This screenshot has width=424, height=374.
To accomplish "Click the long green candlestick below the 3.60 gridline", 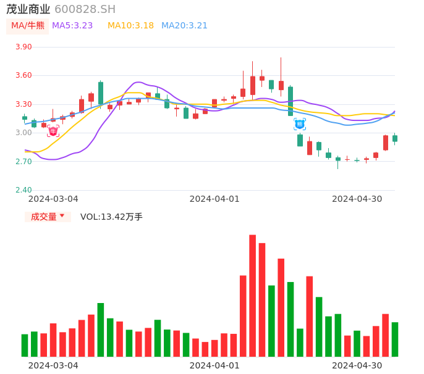I will (x=290, y=101).
